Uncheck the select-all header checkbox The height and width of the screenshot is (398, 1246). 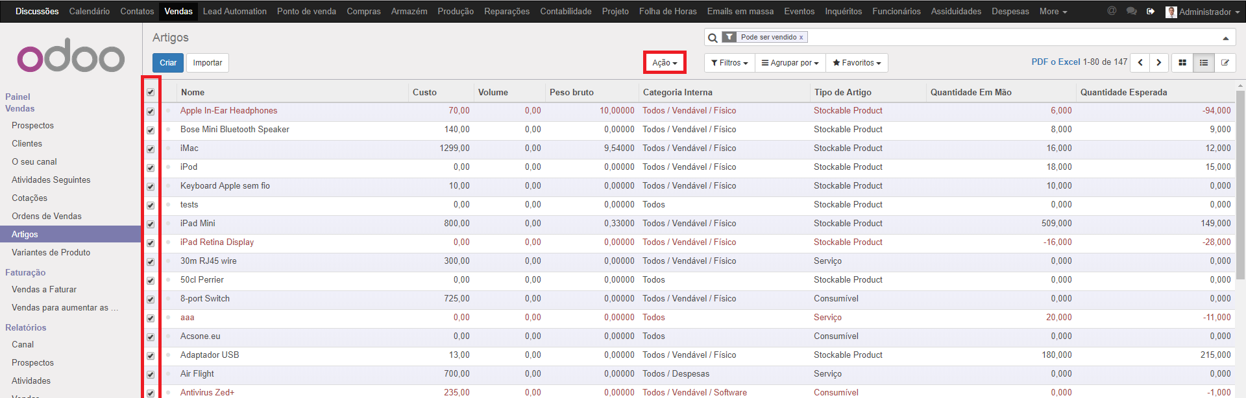tap(151, 92)
